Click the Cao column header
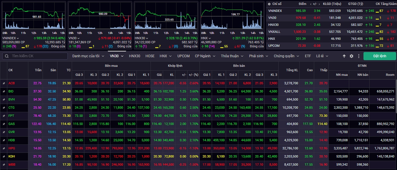The image size is (397, 170). click(310, 70)
